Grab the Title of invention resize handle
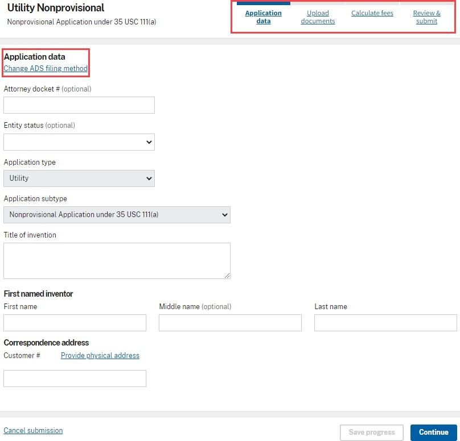Viewport: 460px width, 441px height. tap(227, 276)
